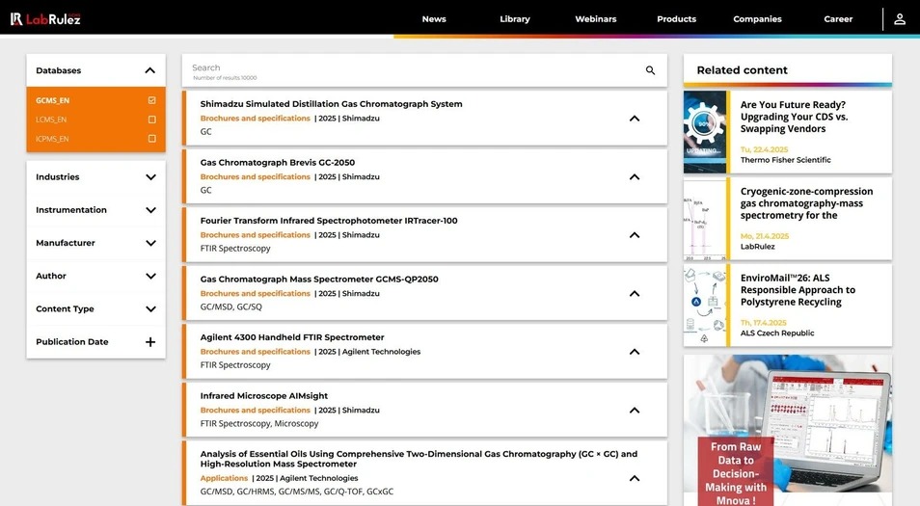The width and height of the screenshot is (920, 506).
Task: Click 'Thermo Fisher Scientific' in related content
Action: pyautogui.click(x=786, y=159)
